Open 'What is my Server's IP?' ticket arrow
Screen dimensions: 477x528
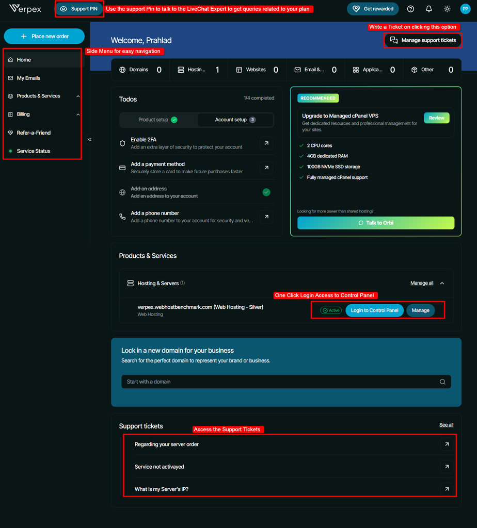[447, 489]
